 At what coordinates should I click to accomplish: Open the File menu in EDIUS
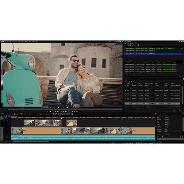point(6,41)
